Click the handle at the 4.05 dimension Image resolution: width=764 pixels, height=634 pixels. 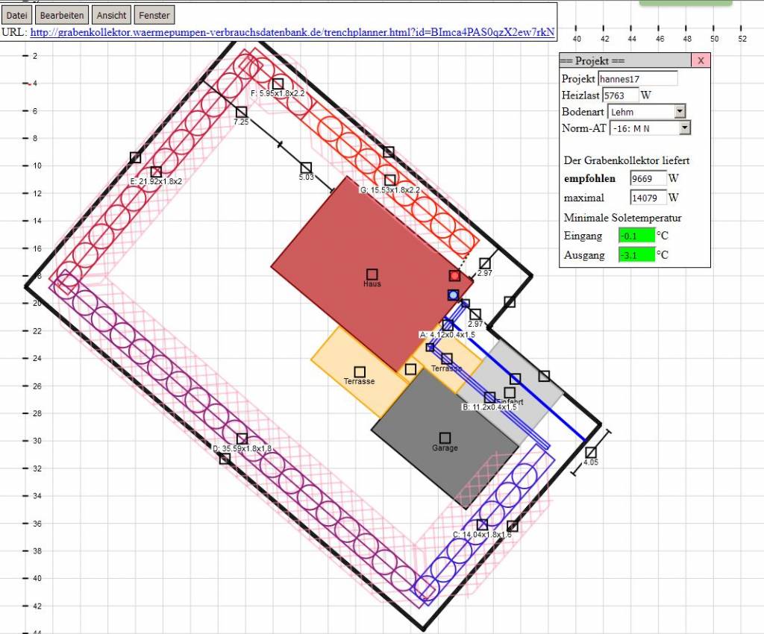pyautogui.click(x=591, y=453)
